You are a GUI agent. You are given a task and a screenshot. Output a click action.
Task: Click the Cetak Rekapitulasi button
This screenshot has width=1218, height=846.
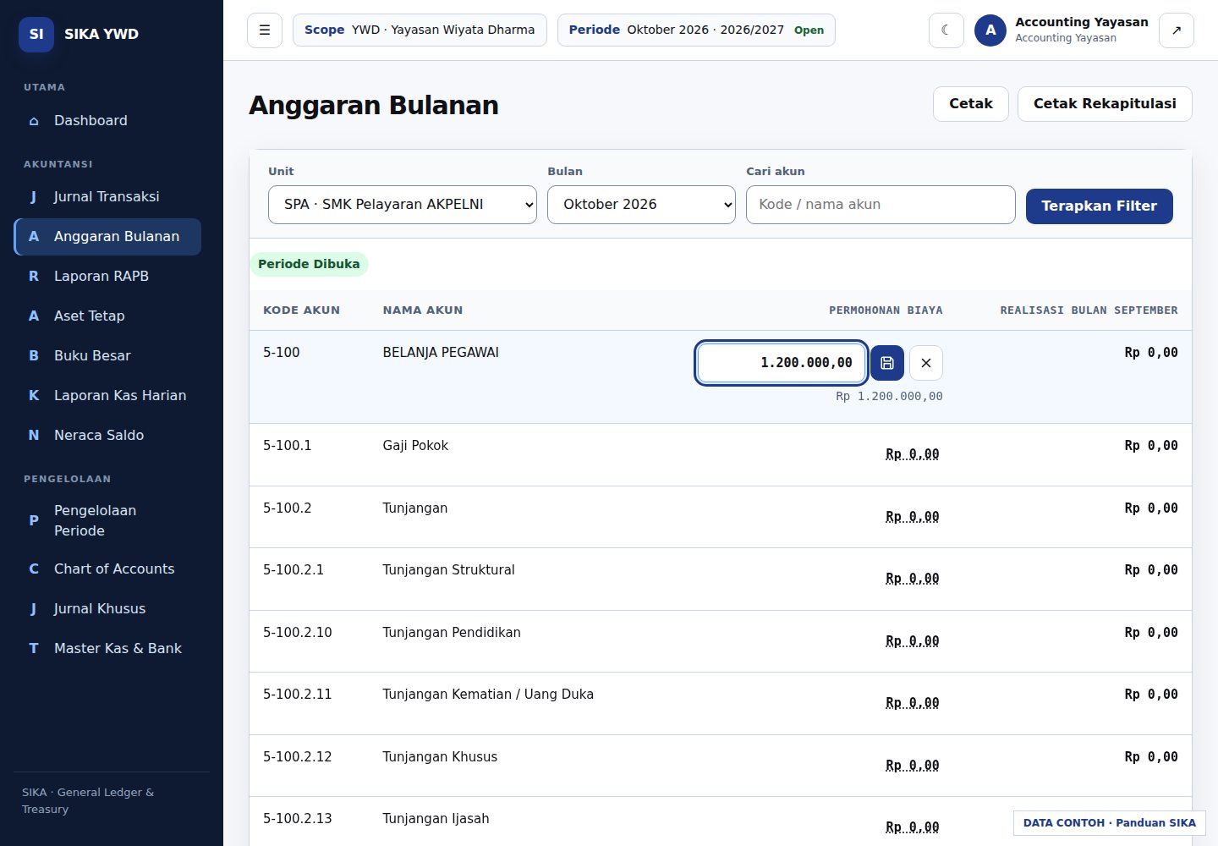pos(1105,104)
